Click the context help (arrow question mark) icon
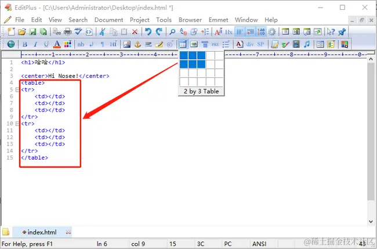Viewport: 377px width, 249px height. coord(331,31)
